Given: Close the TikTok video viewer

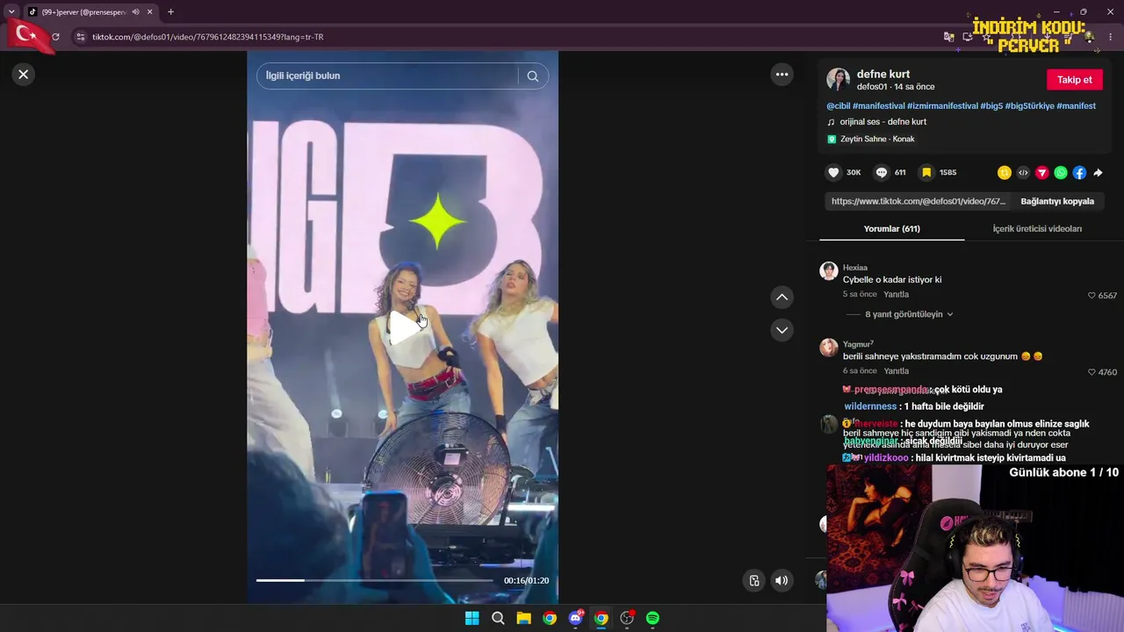Looking at the screenshot, I should click(24, 75).
